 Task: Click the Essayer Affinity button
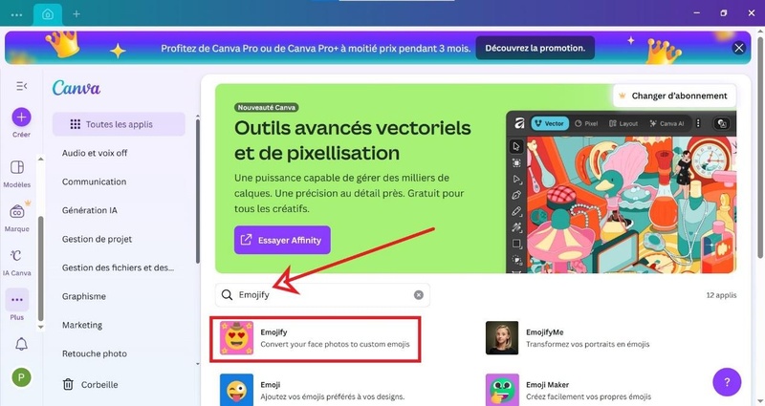pyautogui.click(x=282, y=240)
